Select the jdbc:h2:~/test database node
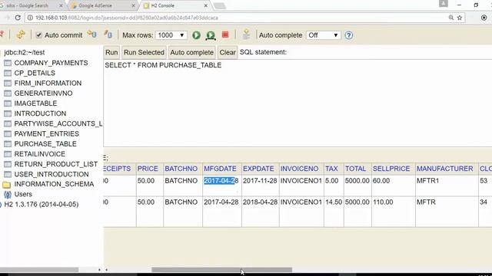 point(25,52)
